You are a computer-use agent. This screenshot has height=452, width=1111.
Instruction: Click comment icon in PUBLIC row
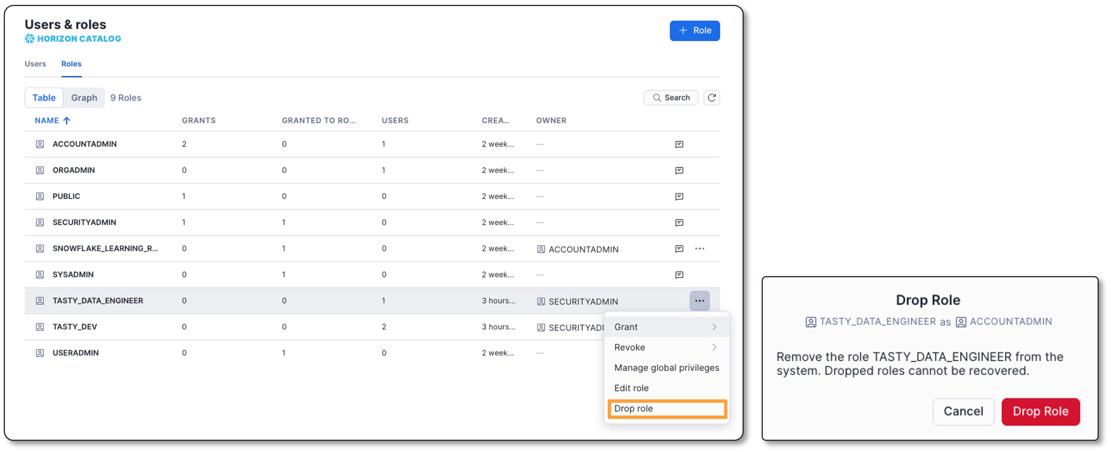point(679,197)
